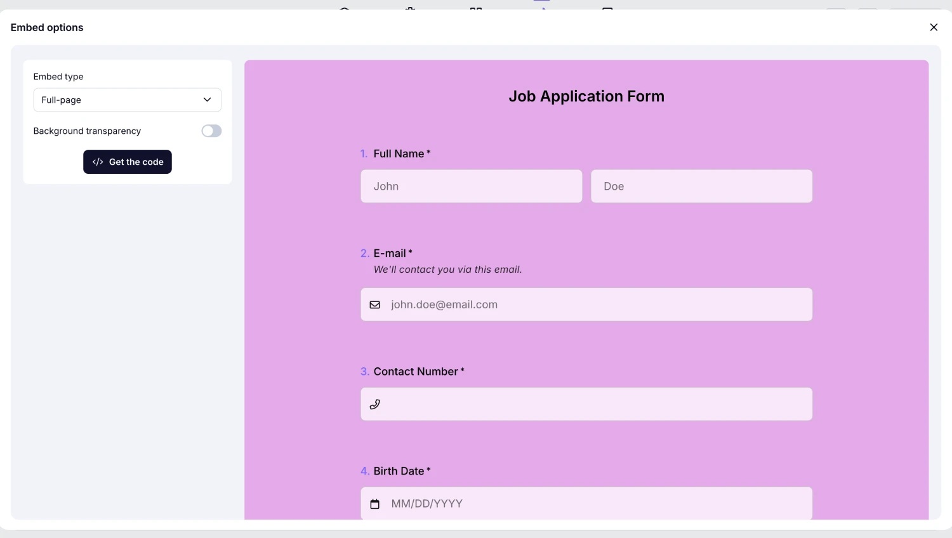Click the Job Application Form heading
The image size is (952, 538).
tap(586, 96)
